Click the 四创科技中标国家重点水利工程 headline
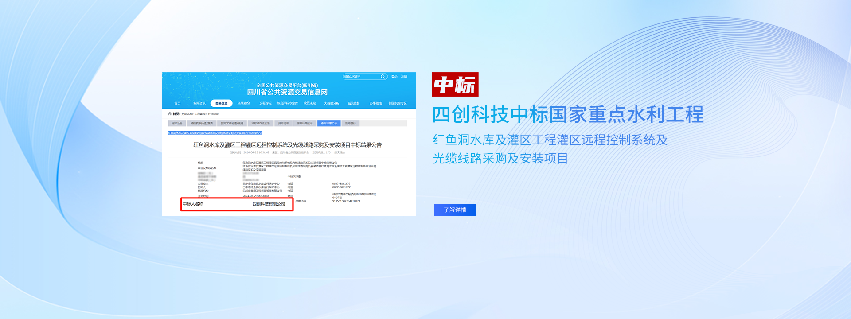851x319 pixels. tap(568, 115)
